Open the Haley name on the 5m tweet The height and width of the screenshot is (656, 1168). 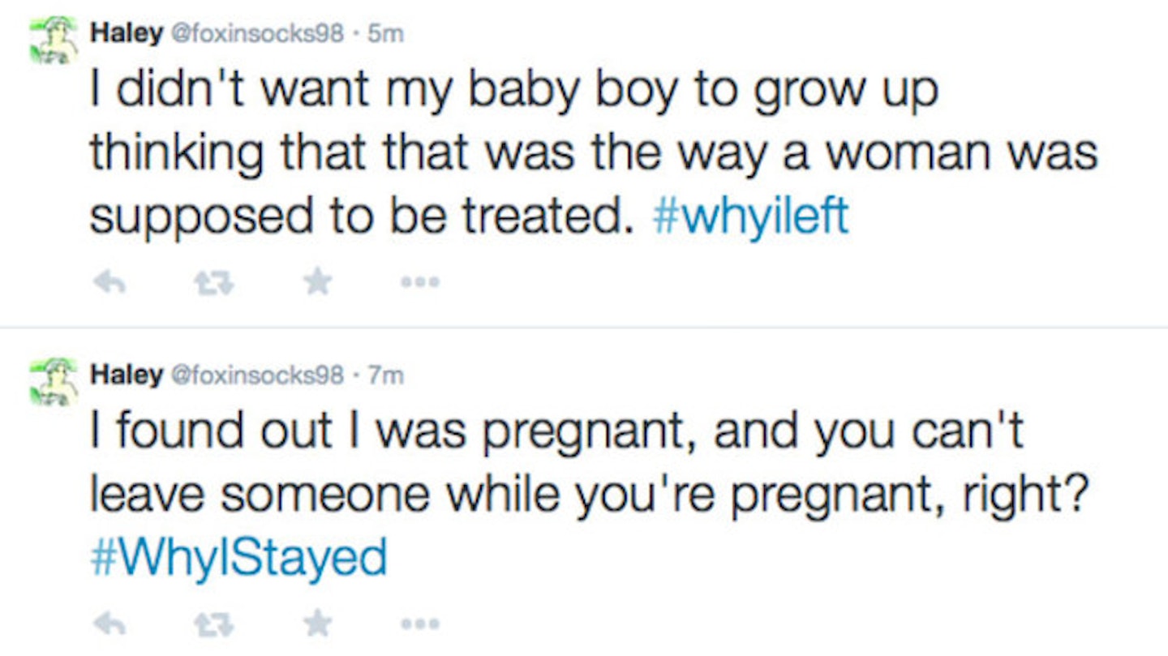click(125, 33)
